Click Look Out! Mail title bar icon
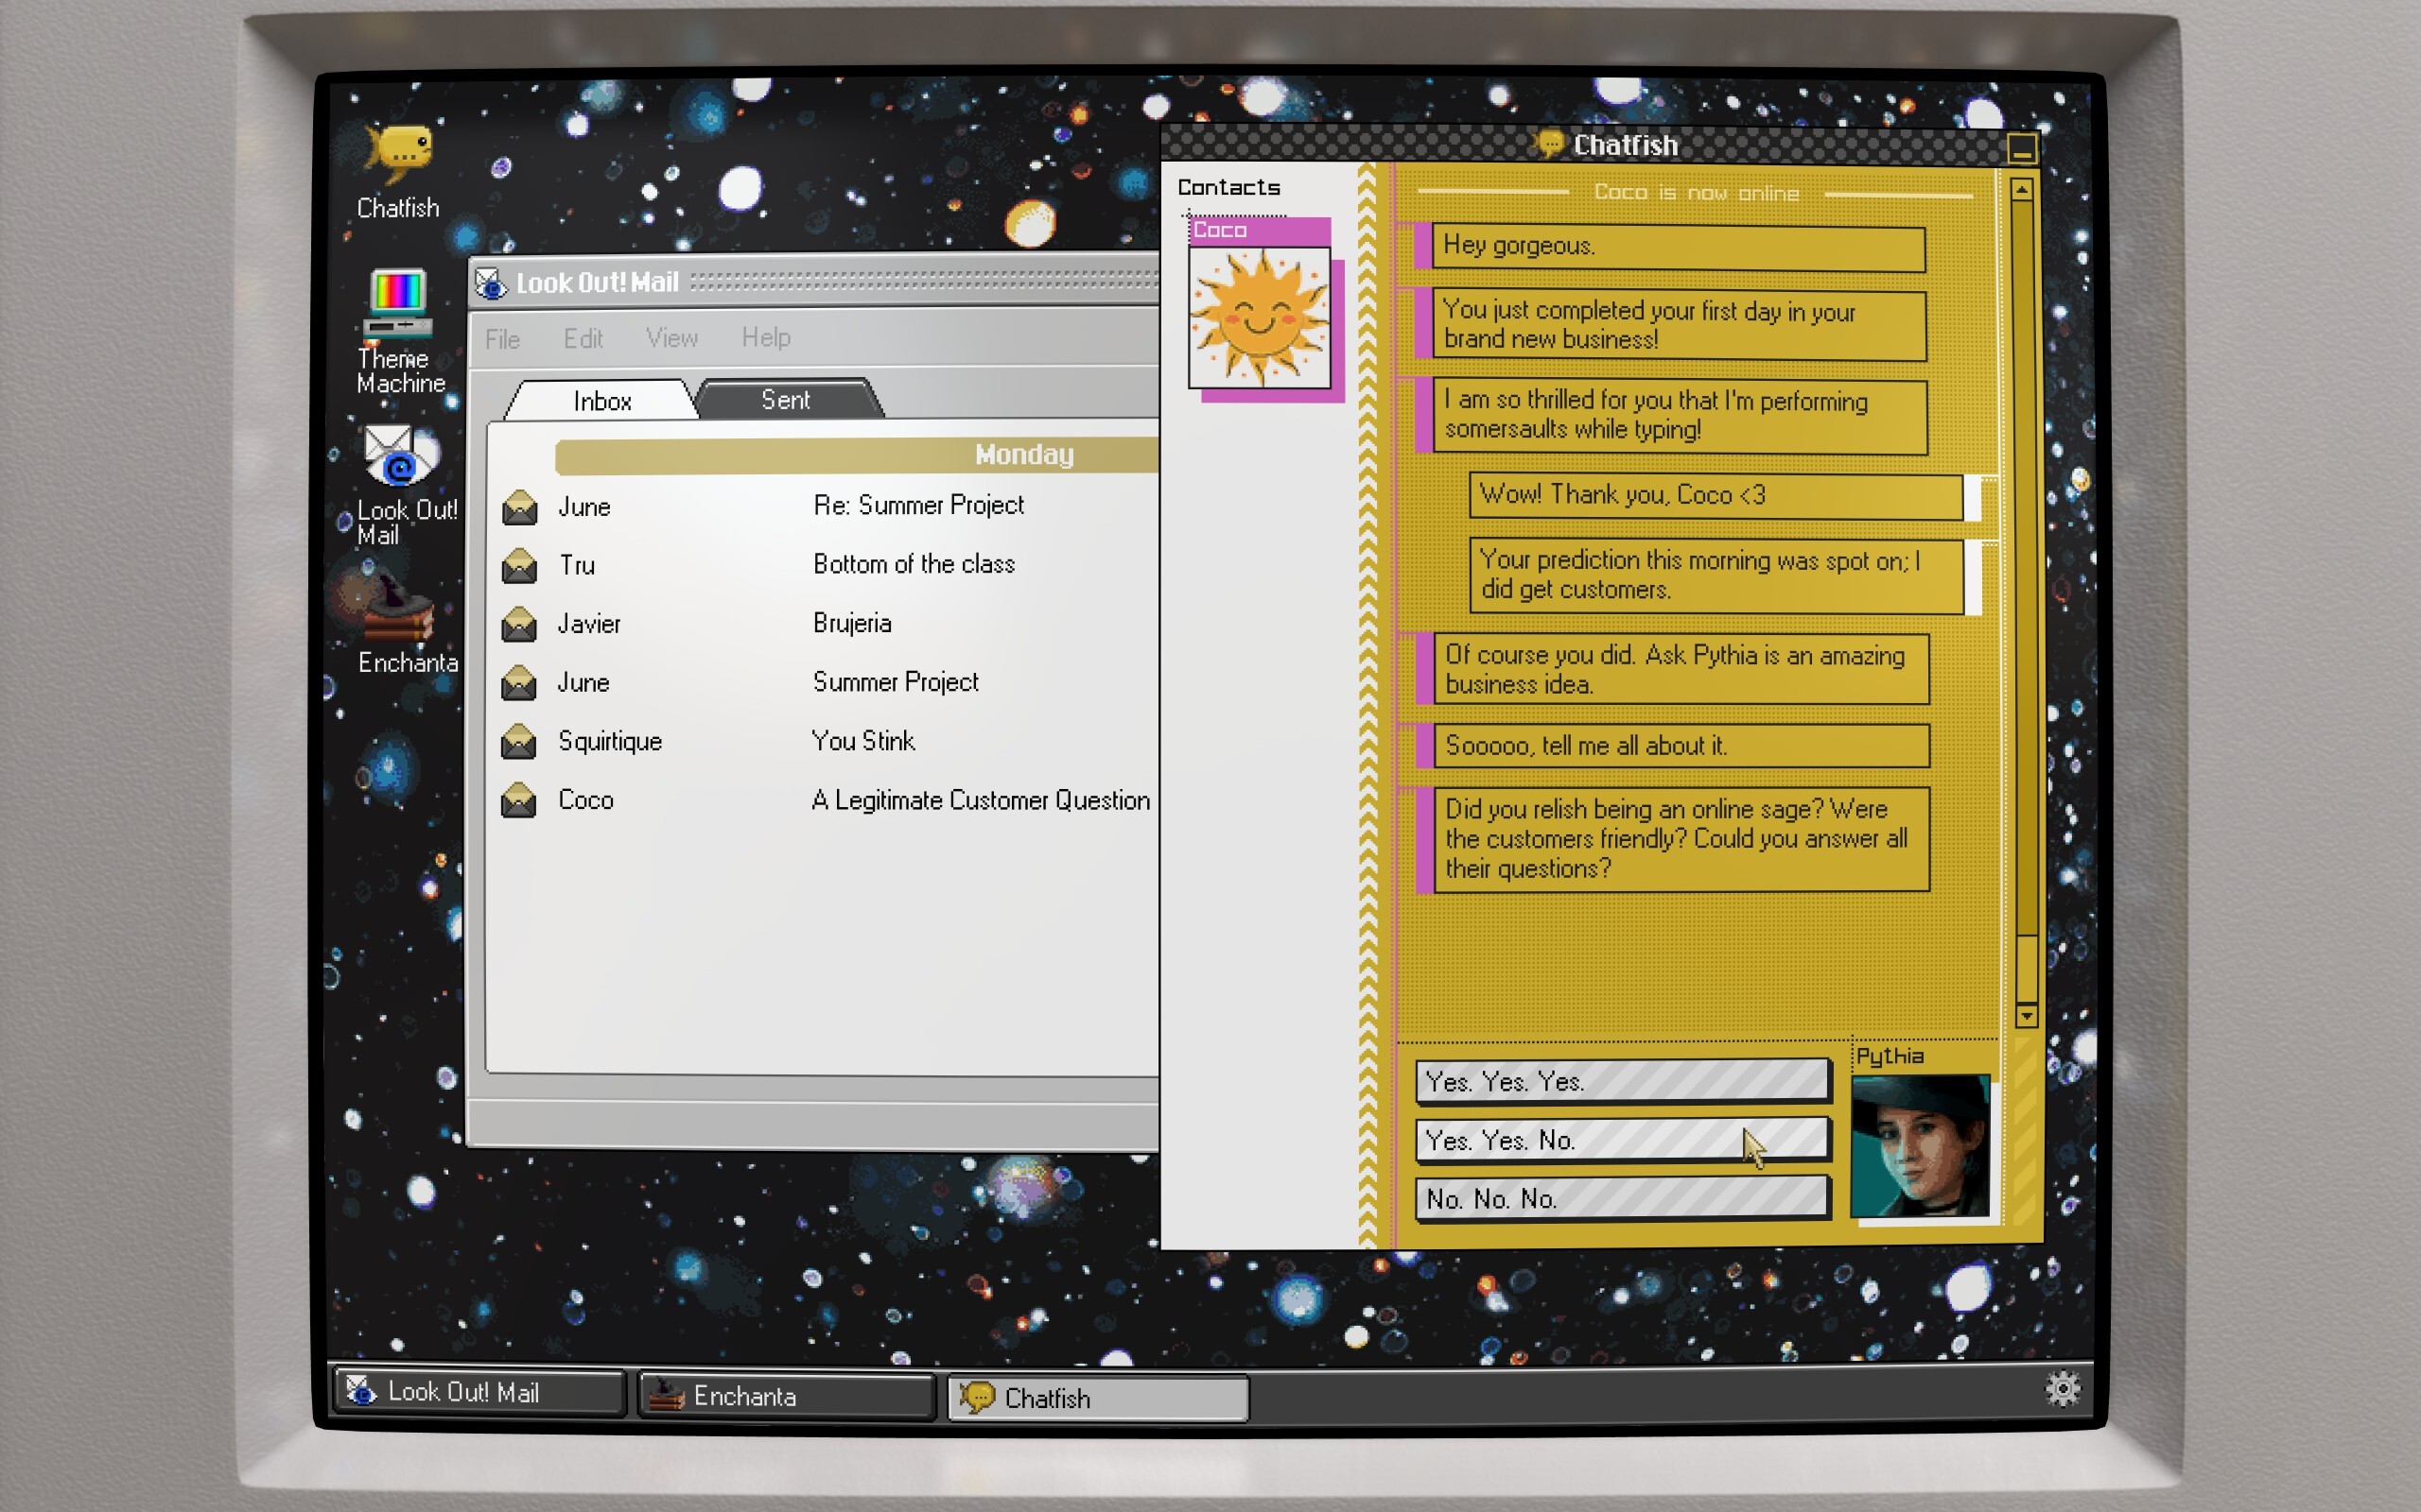This screenshot has width=2421, height=1512. click(491, 284)
